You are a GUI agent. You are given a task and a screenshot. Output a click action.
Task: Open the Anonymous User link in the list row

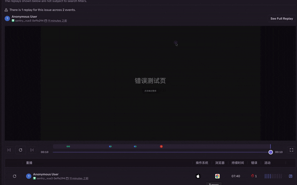[46, 174]
